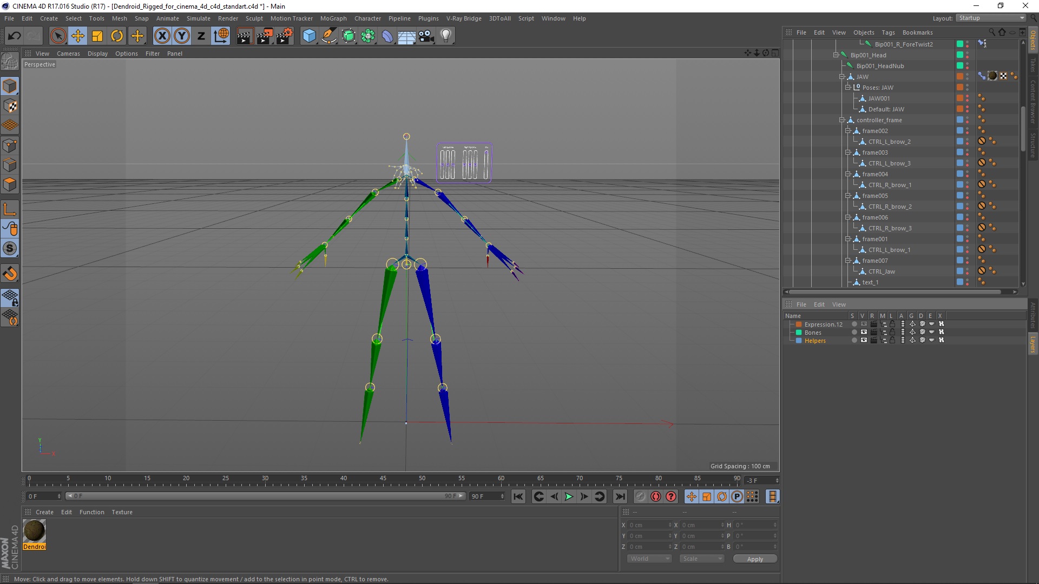Click timeline ruler at frame 45

(383, 479)
